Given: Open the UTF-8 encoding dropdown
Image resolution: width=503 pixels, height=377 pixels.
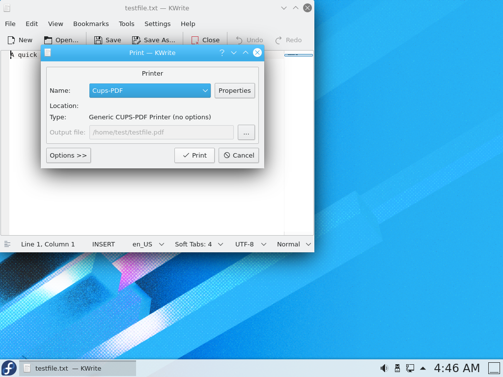Looking at the screenshot, I should click(251, 244).
